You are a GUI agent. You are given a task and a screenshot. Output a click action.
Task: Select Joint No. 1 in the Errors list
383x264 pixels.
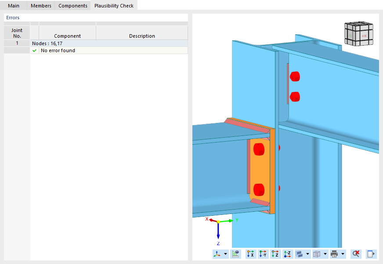pyautogui.click(x=16, y=43)
